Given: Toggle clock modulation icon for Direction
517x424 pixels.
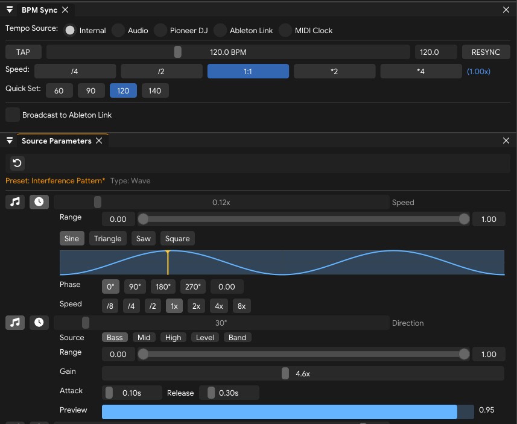Looking at the screenshot, I should click(39, 322).
